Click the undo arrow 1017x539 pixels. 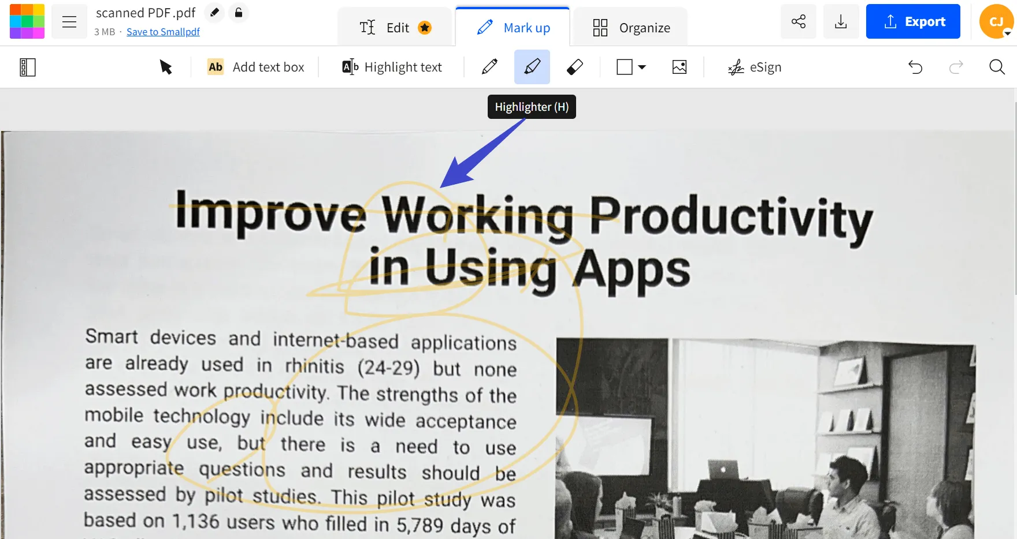click(915, 67)
